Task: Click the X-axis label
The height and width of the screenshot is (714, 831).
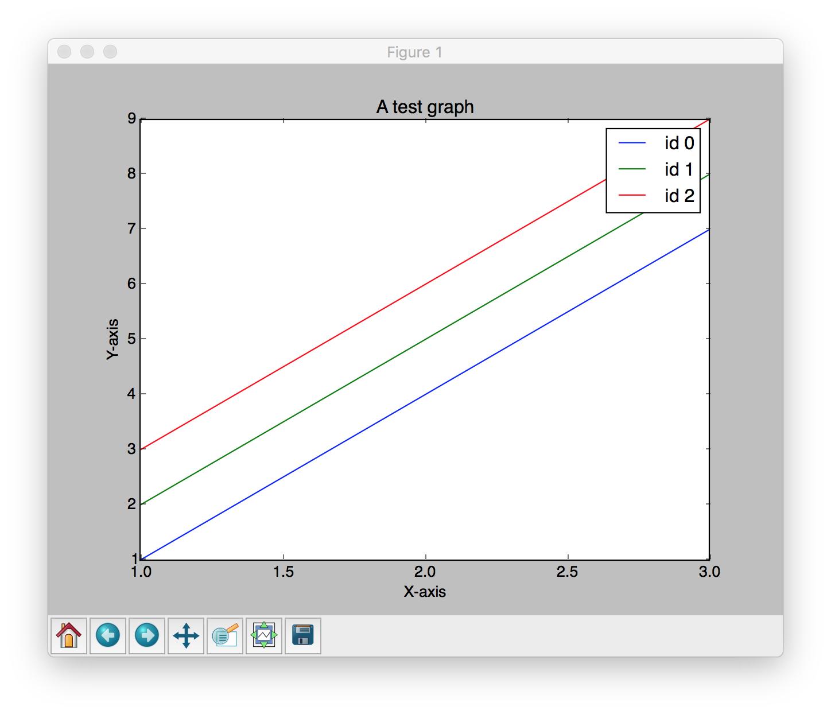Action: click(425, 590)
